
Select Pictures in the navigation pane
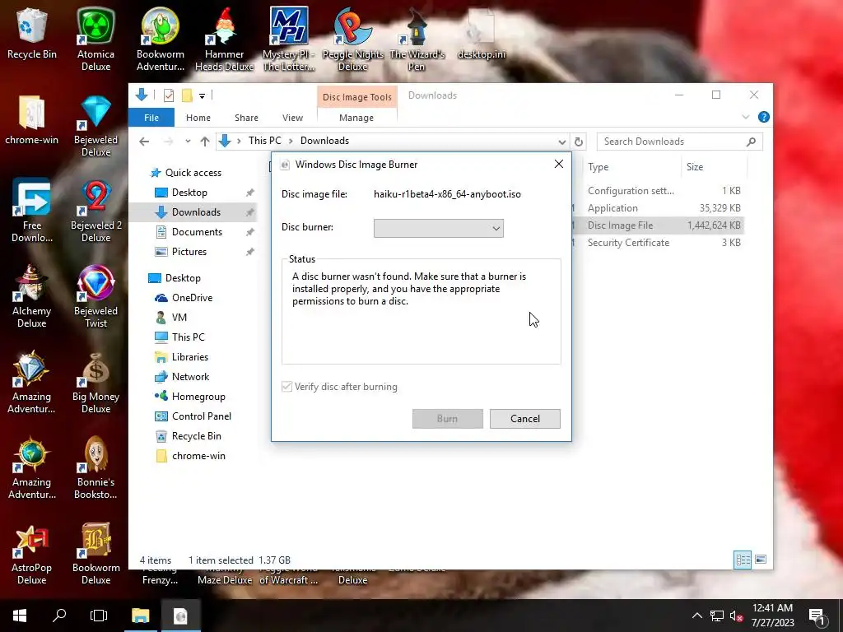[x=189, y=252]
